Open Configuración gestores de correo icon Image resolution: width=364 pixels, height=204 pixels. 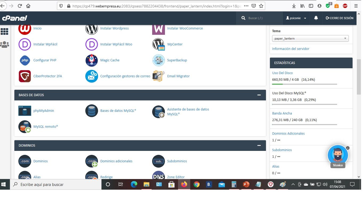pos(92,76)
